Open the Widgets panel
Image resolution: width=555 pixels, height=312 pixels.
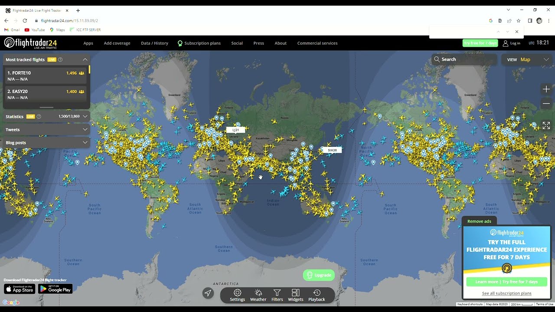(296, 295)
